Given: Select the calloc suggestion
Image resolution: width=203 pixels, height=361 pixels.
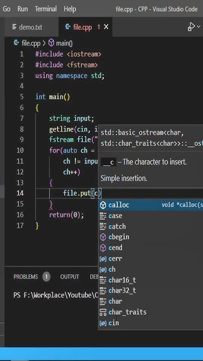Looking at the screenshot, I should pyautogui.click(x=151, y=205).
